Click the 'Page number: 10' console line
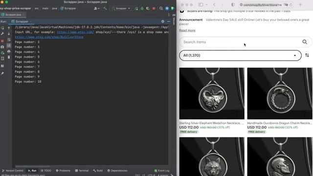Viewport: 313px width, 176px height. (x=28, y=82)
